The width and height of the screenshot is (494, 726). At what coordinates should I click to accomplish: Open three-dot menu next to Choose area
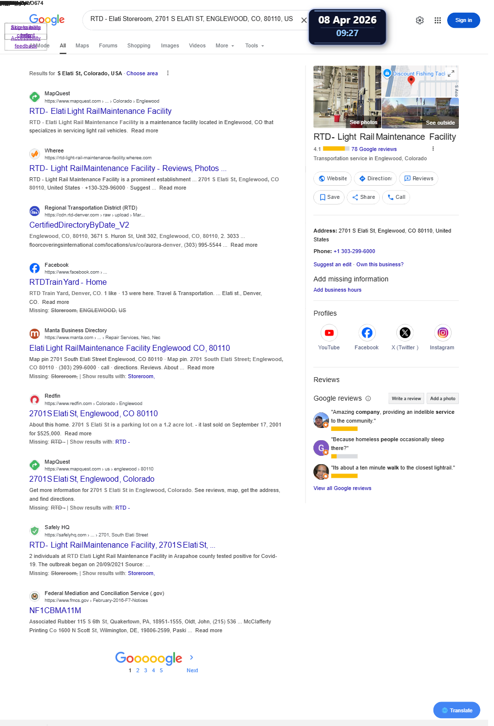tap(168, 73)
